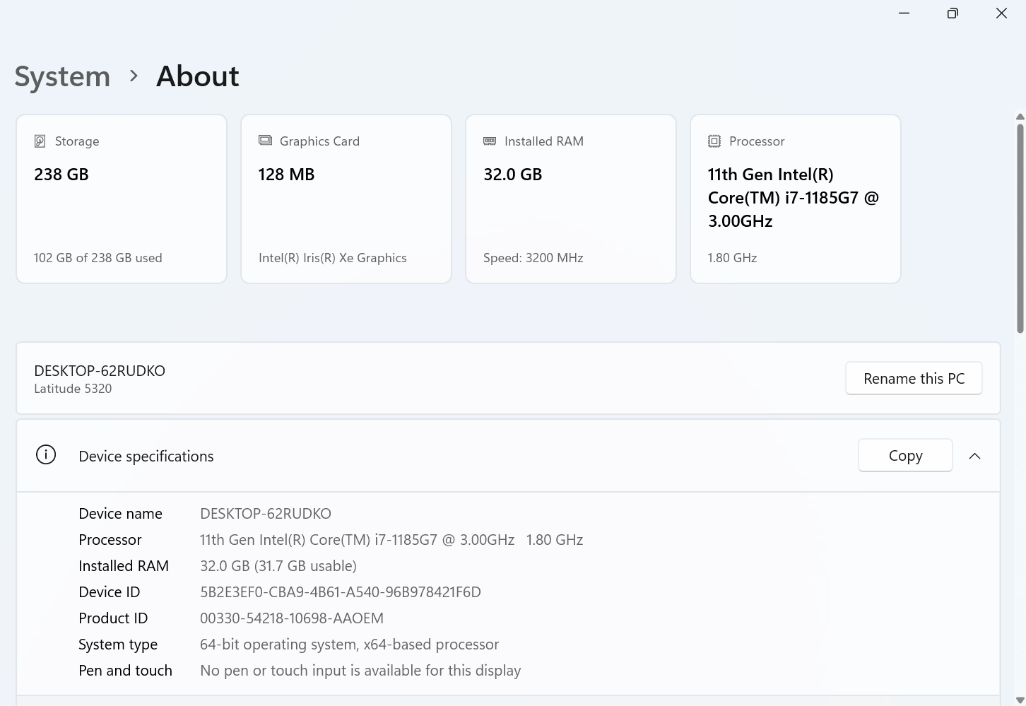Open the 102 GB of 238 GB used storage details
The image size is (1026, 706).
coord(98,258)
